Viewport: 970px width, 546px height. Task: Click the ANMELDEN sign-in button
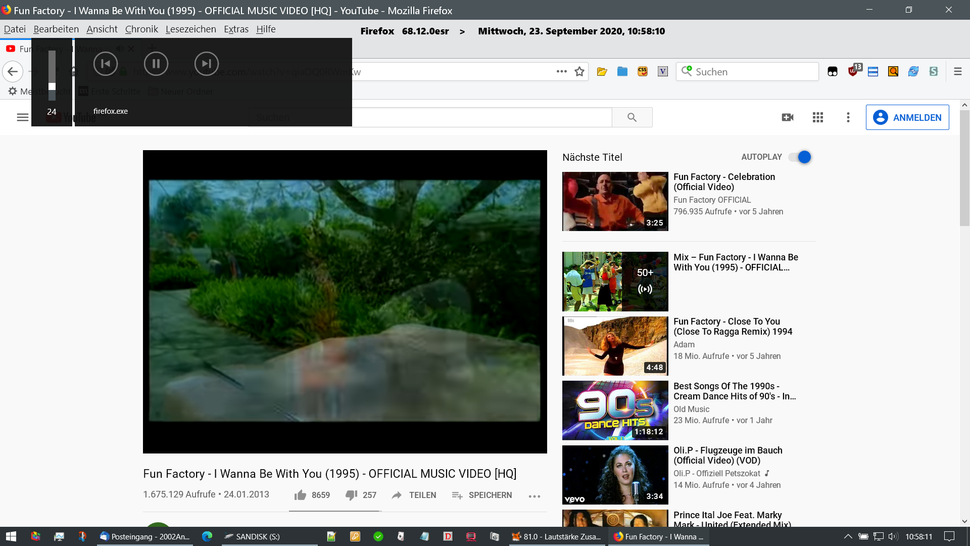(x=907, y=117)
